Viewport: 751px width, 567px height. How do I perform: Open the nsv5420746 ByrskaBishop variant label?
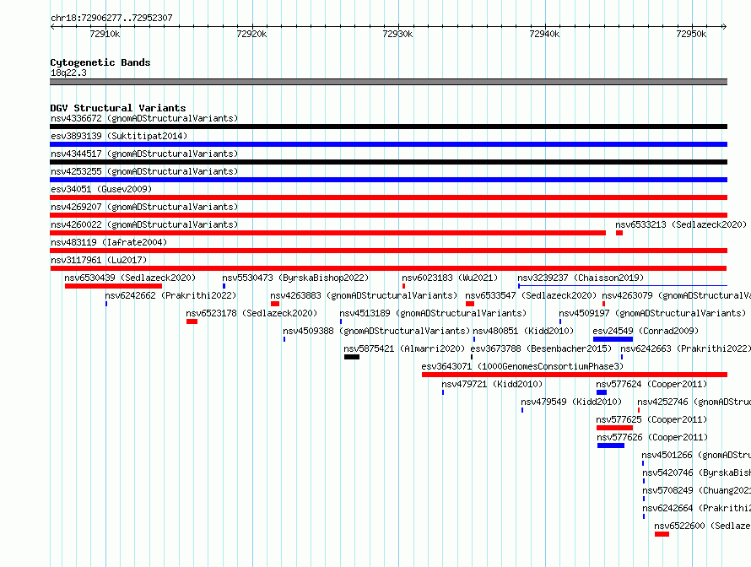(x=697, y=472)
